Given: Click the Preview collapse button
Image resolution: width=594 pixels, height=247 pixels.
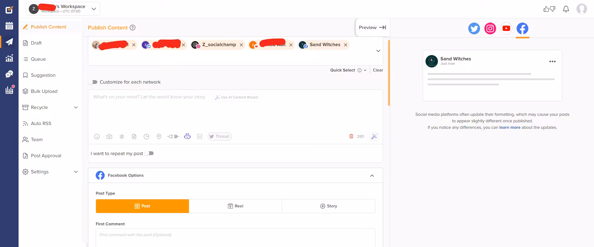Looking at the screenshot, I should [372, 28].
